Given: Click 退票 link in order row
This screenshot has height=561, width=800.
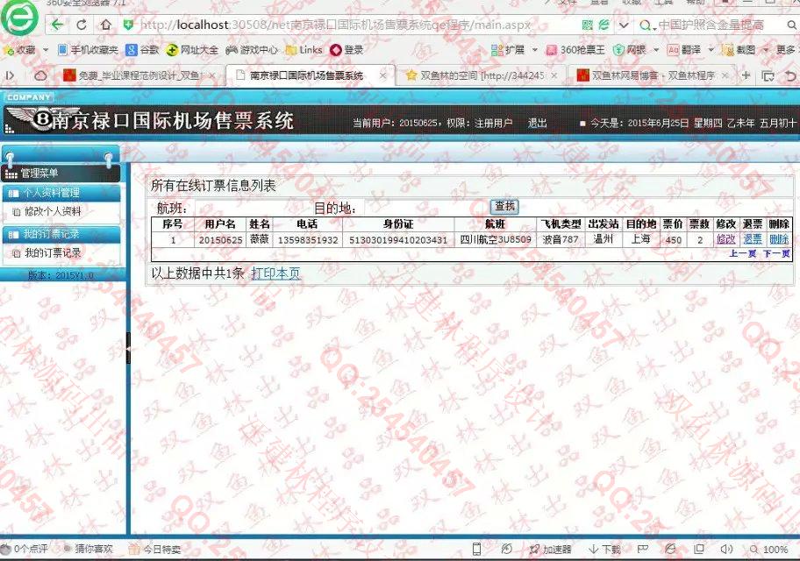Looking at the screenshot, I should (x=753, y=238).
